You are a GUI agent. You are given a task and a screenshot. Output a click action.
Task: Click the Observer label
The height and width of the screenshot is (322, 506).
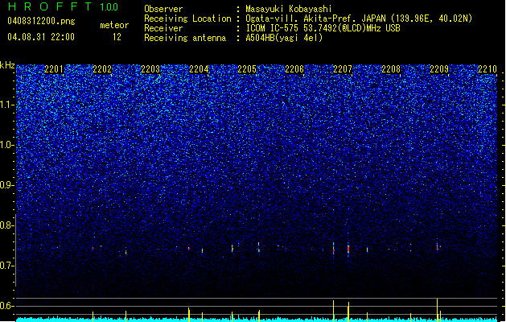(163, 9)
